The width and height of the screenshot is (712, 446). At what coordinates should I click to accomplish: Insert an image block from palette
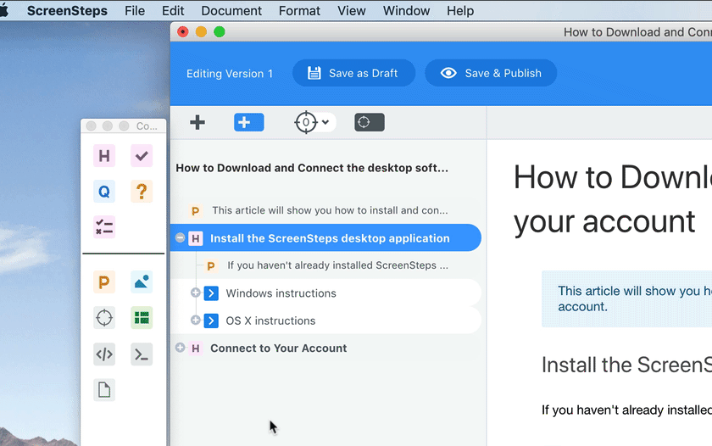tap(142, 282)
